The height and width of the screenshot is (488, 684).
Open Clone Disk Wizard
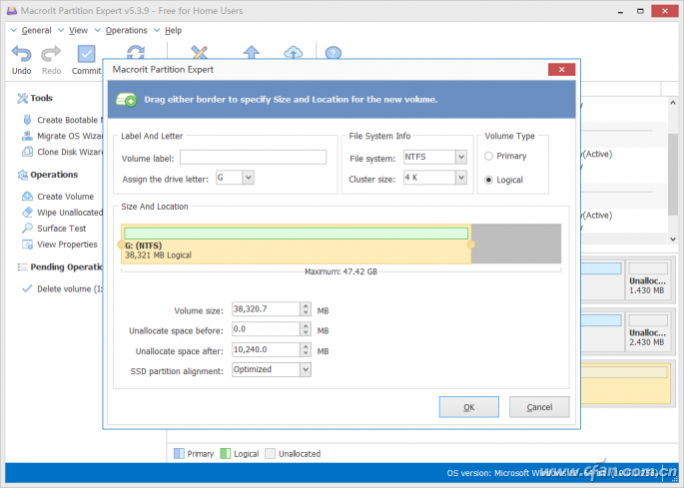click(x=62, y=152)
